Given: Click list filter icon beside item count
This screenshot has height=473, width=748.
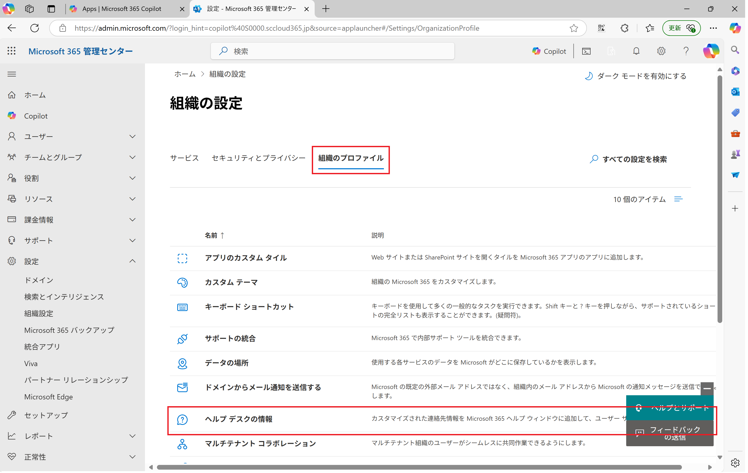Looking at the screenshot, I should pyautogui.click(x=678, y=199).
